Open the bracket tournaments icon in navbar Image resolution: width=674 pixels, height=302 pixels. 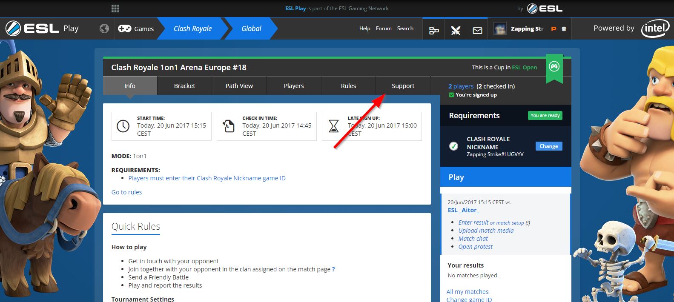point(434,30)
